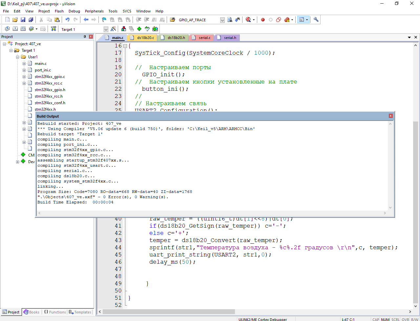Click the Comment selection icon
This screenshot has width=420, height=321.
(x=154, y=20)
